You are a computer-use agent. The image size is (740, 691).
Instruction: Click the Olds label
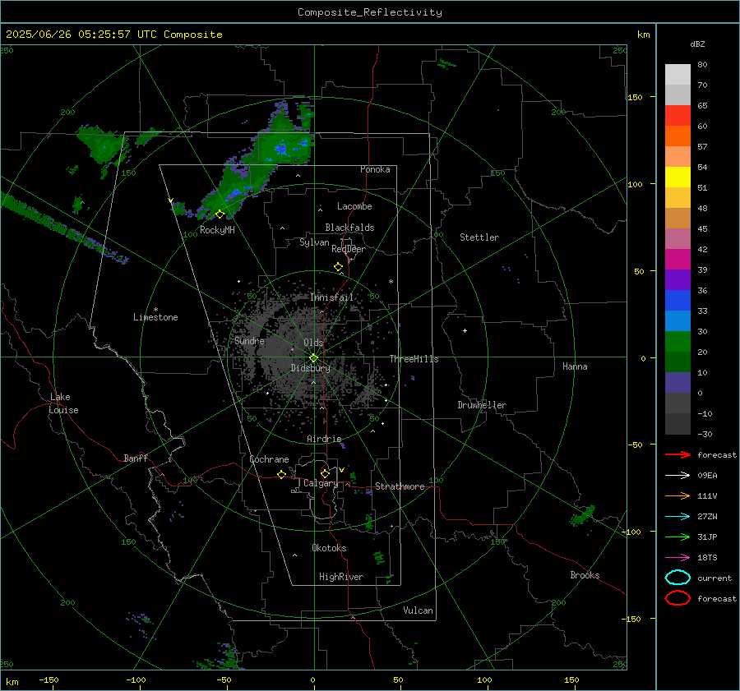point(313,343)
